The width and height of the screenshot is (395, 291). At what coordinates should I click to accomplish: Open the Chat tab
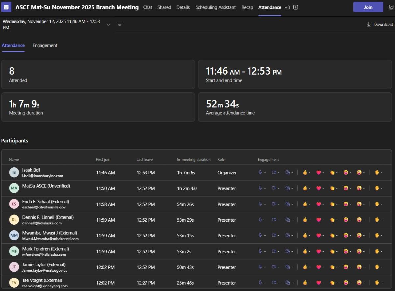(147, 7)
